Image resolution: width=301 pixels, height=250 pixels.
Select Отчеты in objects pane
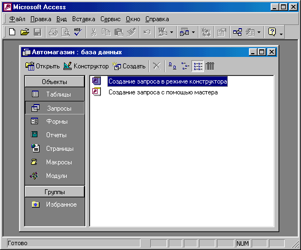coord(55,135)
